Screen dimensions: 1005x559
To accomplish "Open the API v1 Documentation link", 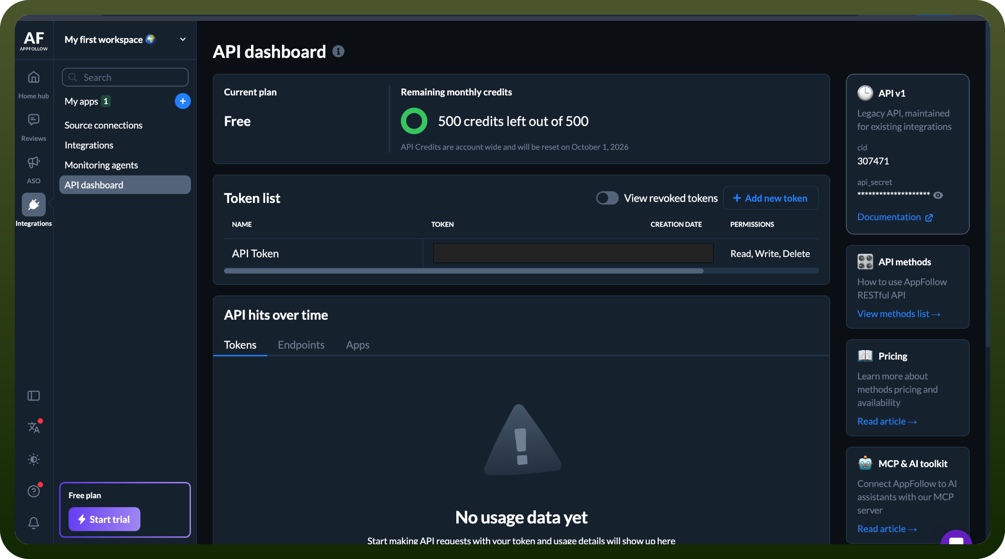I will click(895, 217).
